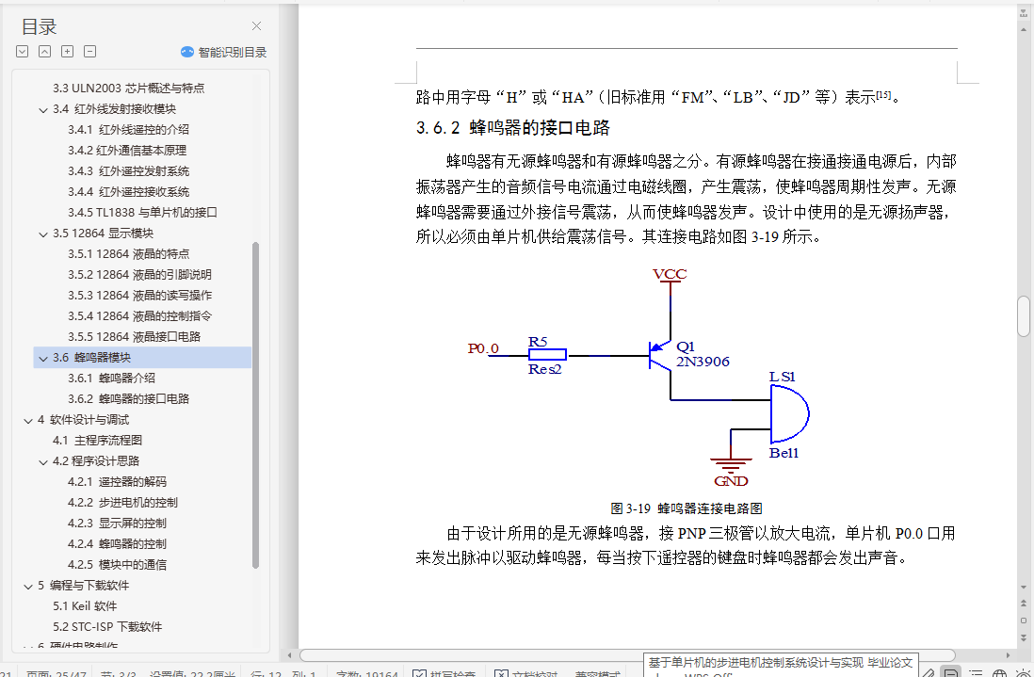Collapse the 3.6 蜂鸣器模块 section
Viewport: 1034px width, 677px height.
tap(43, 358)
